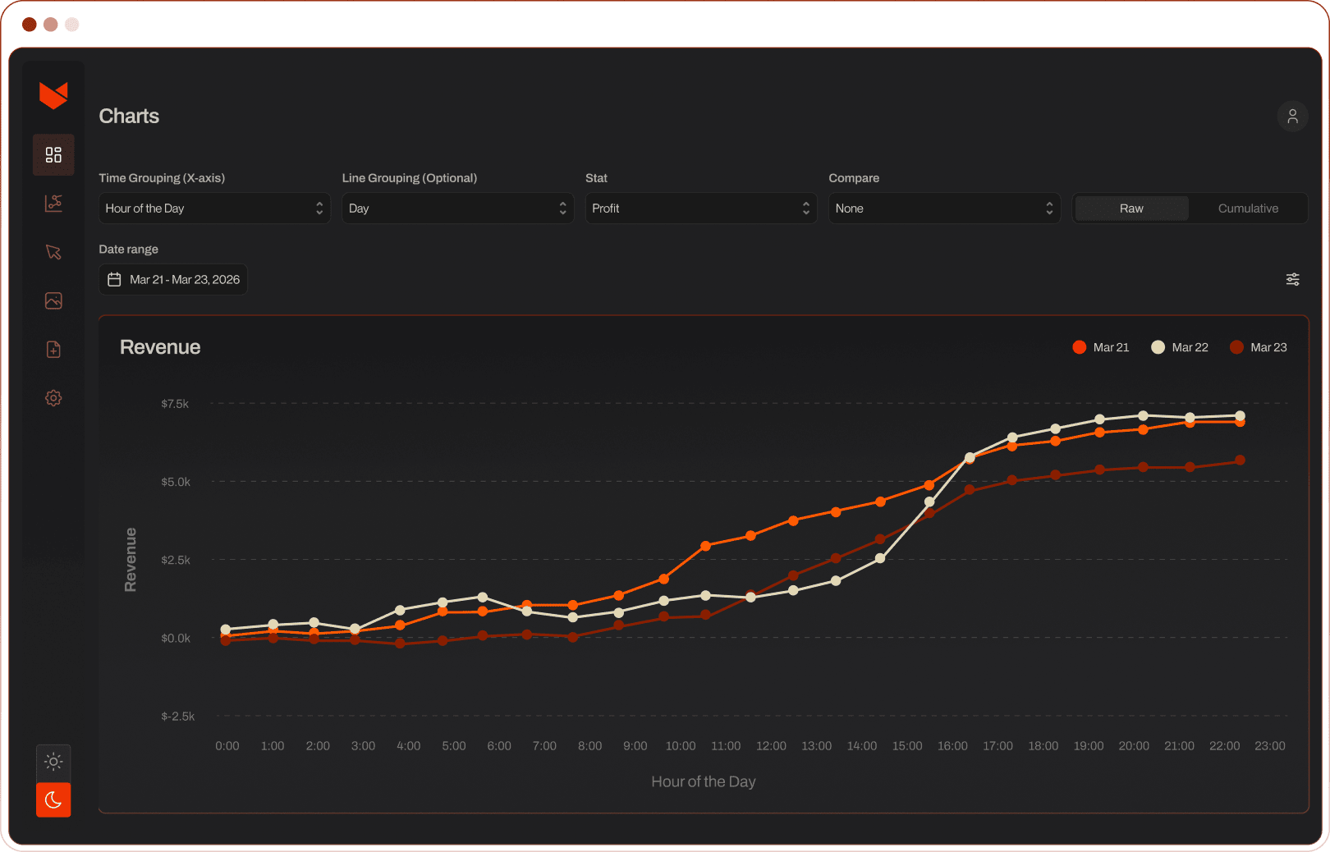Toggle the Mar 23 legend series

[1259, 347]
